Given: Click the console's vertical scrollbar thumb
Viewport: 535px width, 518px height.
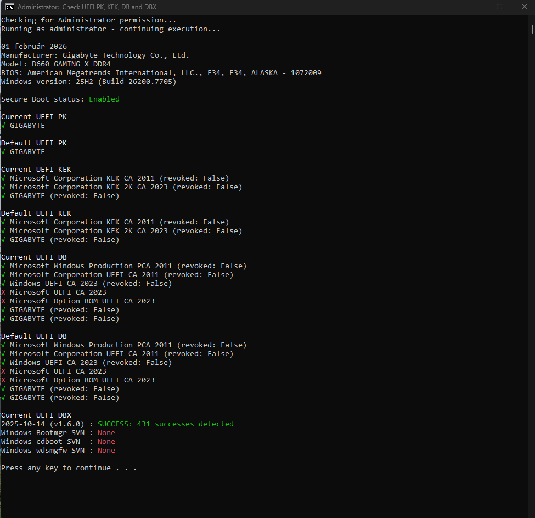Looking at the screenshot, I should [x=532, y=29].
